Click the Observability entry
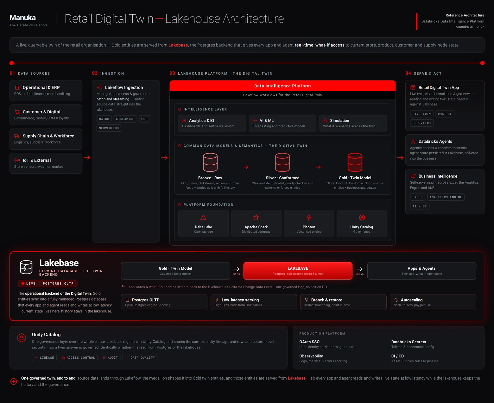 [x=323, y=358]
